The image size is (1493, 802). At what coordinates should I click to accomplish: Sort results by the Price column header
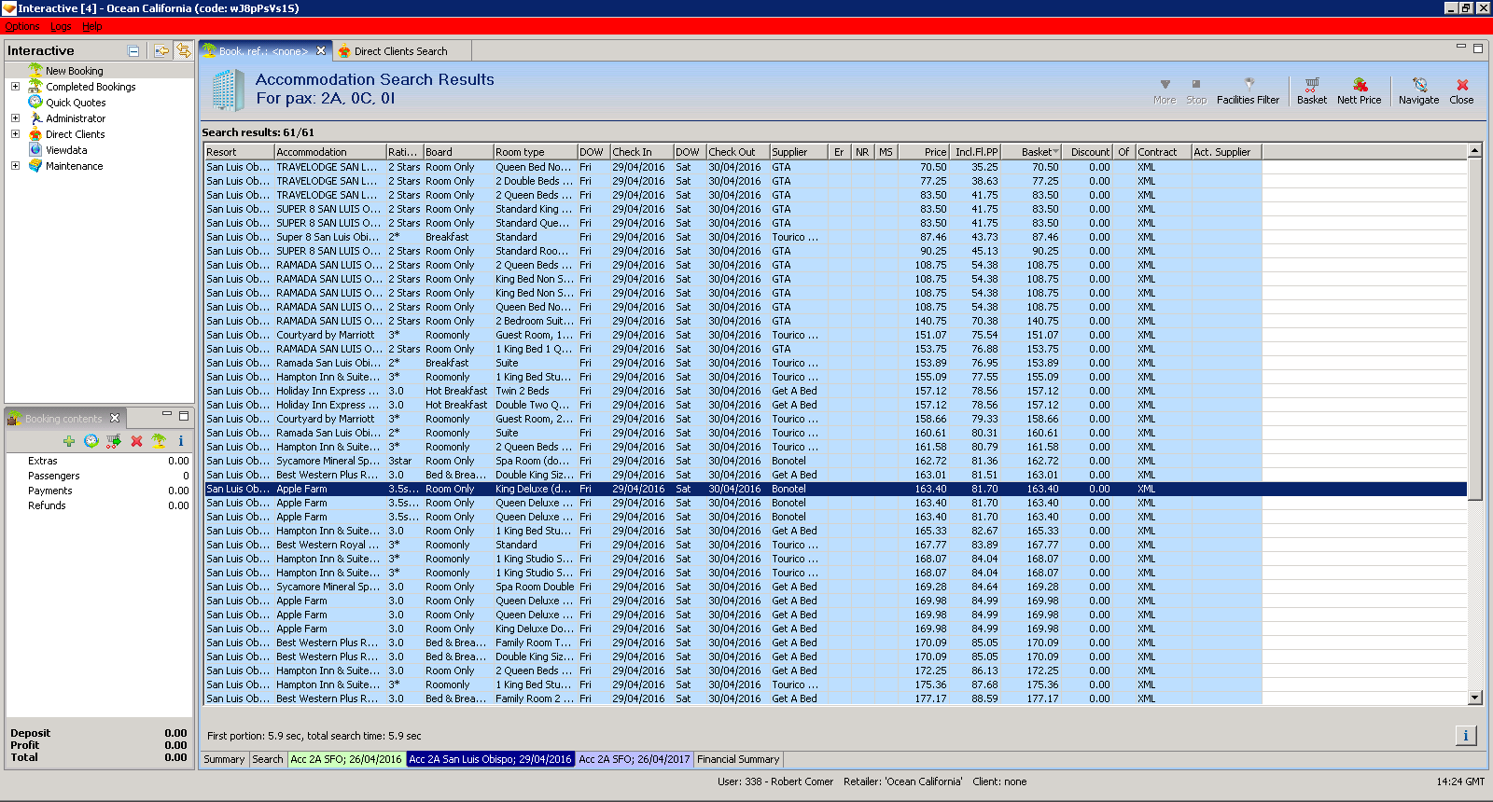point(923,152)
